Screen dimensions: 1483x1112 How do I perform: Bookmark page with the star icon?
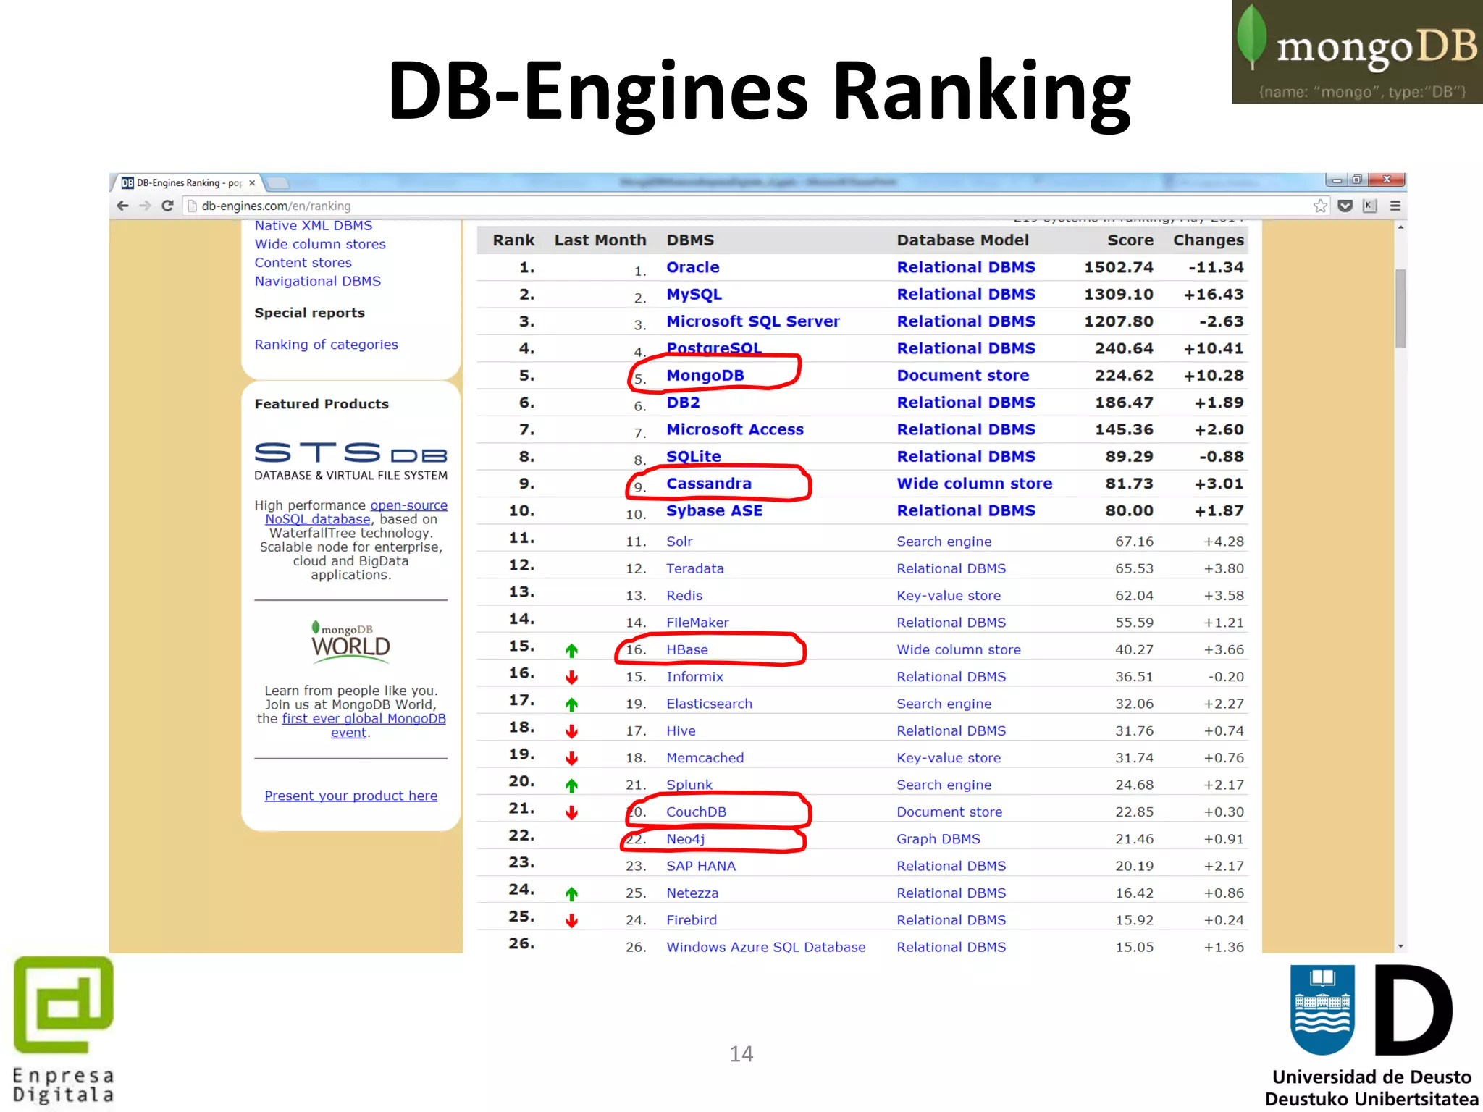point(1321,206)
